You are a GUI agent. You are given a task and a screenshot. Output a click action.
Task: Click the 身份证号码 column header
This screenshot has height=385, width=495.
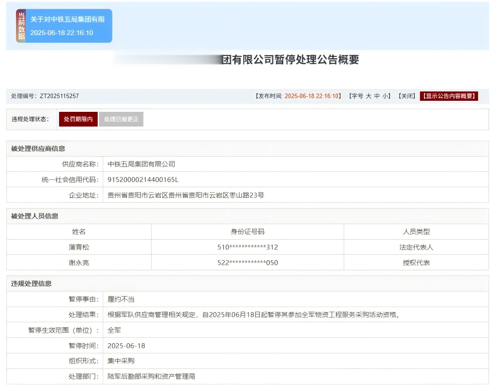247,231
